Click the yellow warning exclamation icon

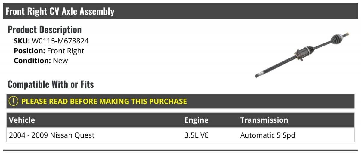(x=14, y=101)
